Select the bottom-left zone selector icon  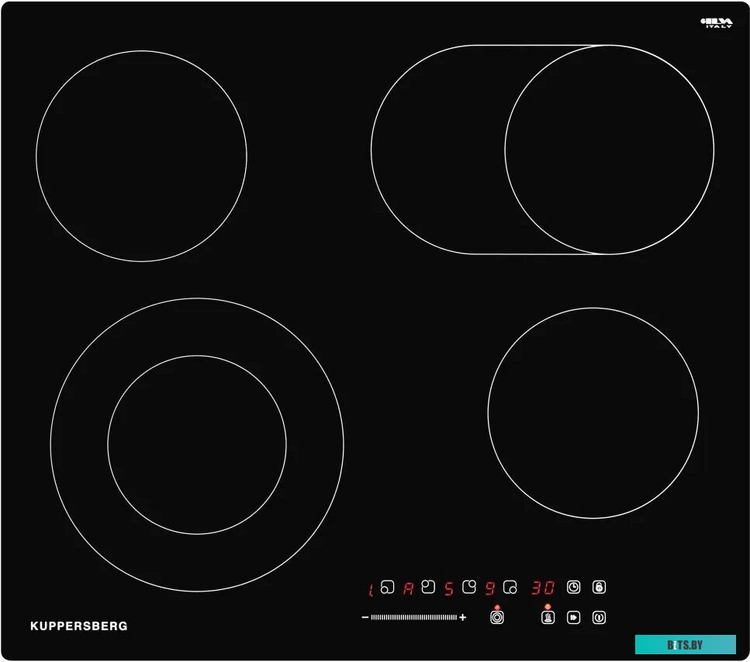pyautogui.click(x=388, y=588)
